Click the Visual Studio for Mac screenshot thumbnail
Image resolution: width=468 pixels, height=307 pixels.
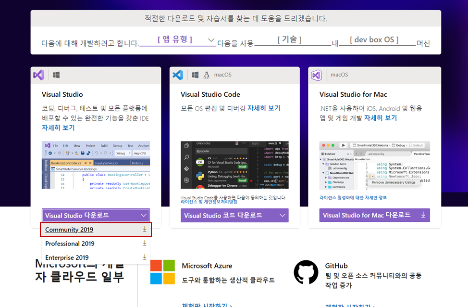coord(375,166)
